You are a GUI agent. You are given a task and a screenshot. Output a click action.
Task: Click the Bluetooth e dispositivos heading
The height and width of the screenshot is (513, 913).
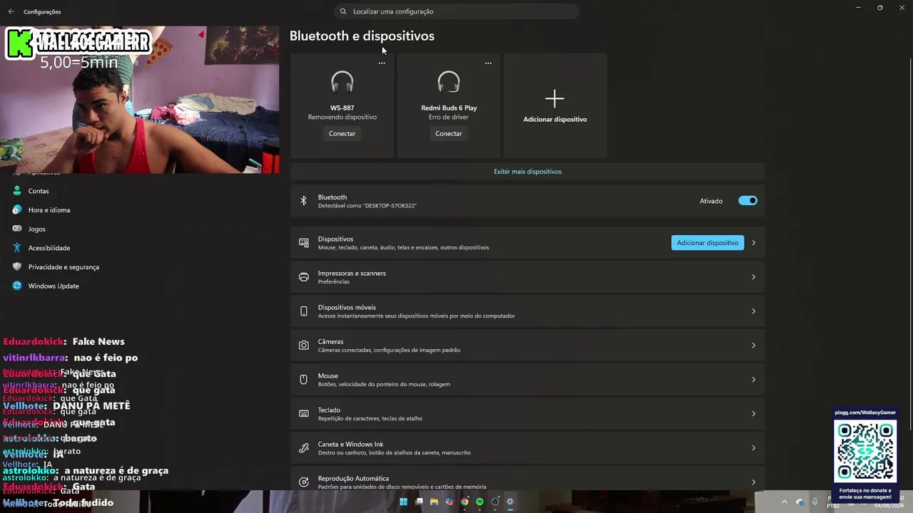click(x=362, y=36)
